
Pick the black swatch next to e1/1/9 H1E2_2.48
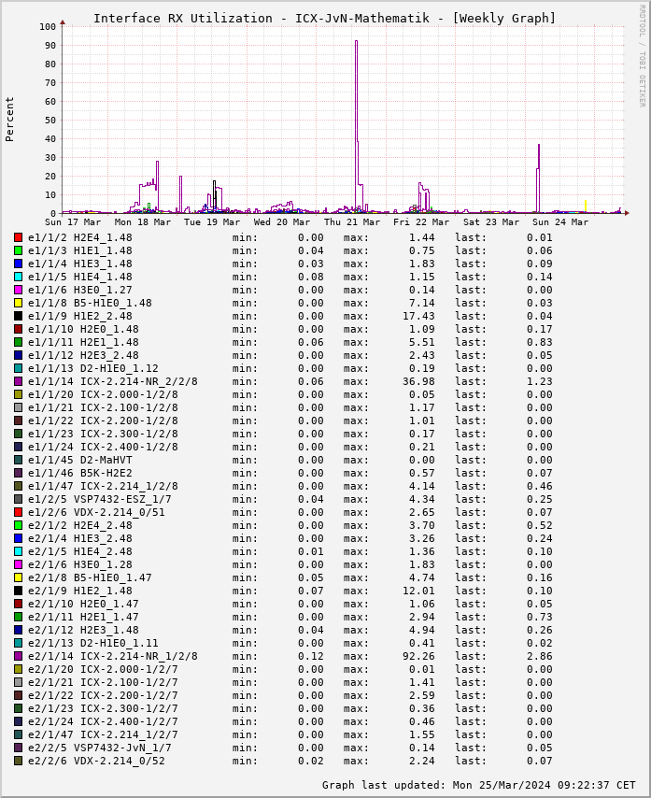pyautogui.click(x=18, y=316)
